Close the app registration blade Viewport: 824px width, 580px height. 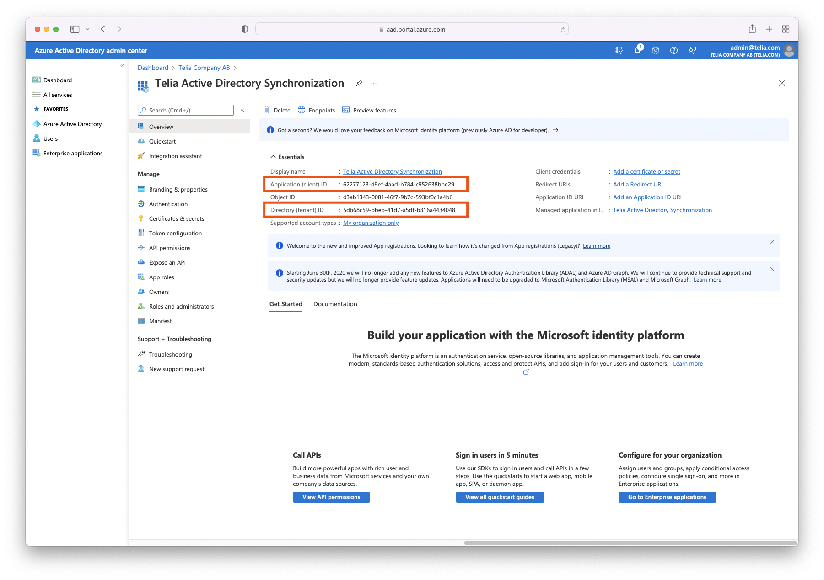[x=782, y=83]
